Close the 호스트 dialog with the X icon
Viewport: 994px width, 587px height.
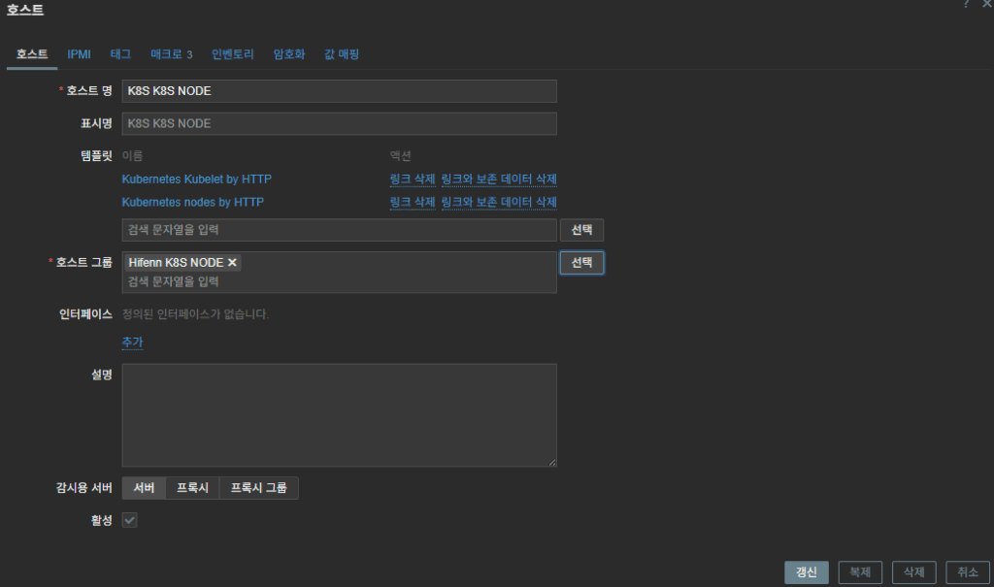tap(986, 5)
